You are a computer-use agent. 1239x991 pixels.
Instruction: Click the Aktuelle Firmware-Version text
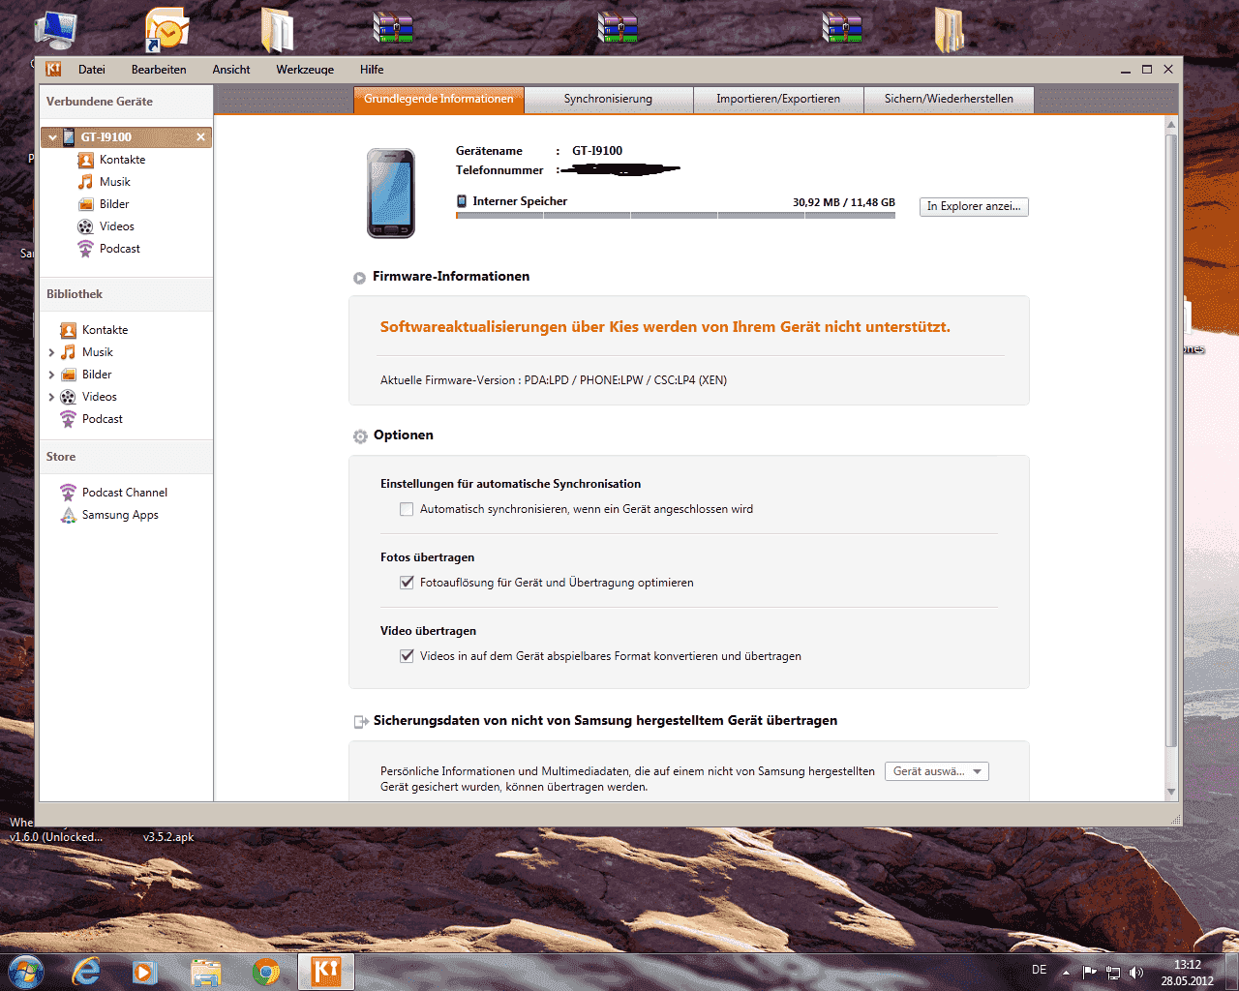(x=554, y=380)
